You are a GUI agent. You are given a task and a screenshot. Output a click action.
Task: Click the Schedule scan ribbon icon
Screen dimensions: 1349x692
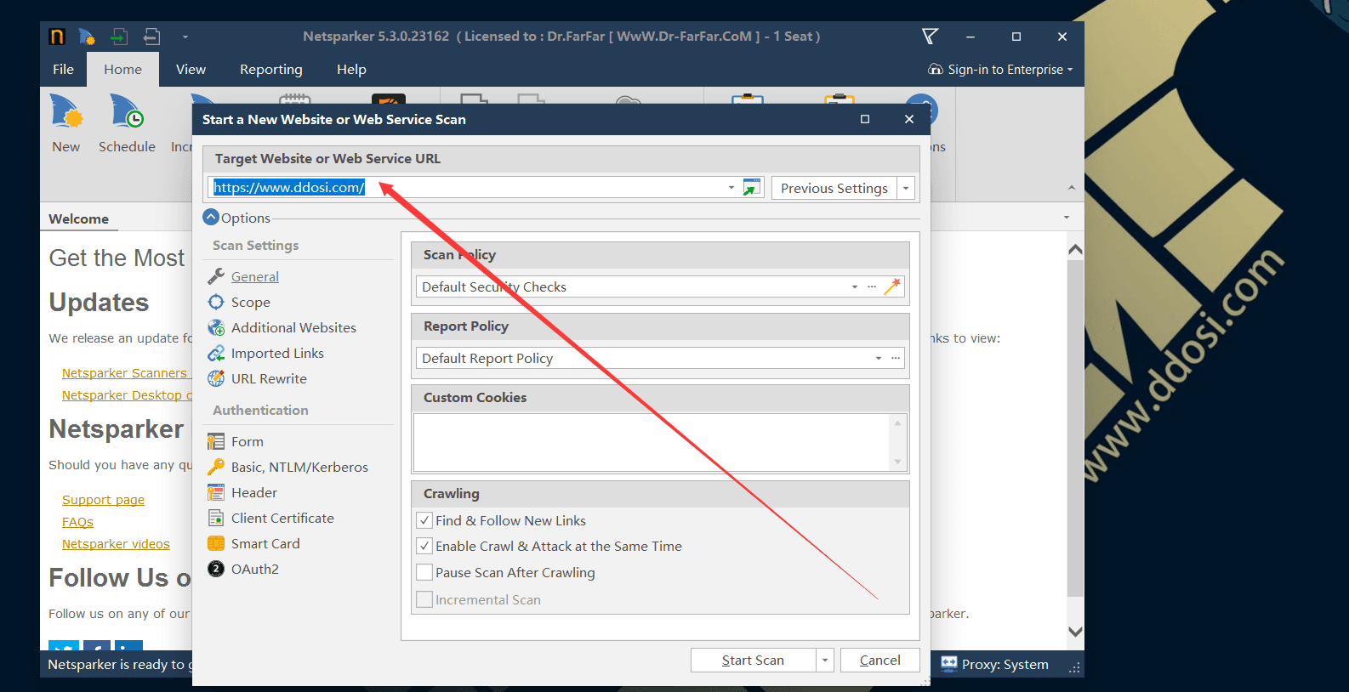click(x=127, y=111)
